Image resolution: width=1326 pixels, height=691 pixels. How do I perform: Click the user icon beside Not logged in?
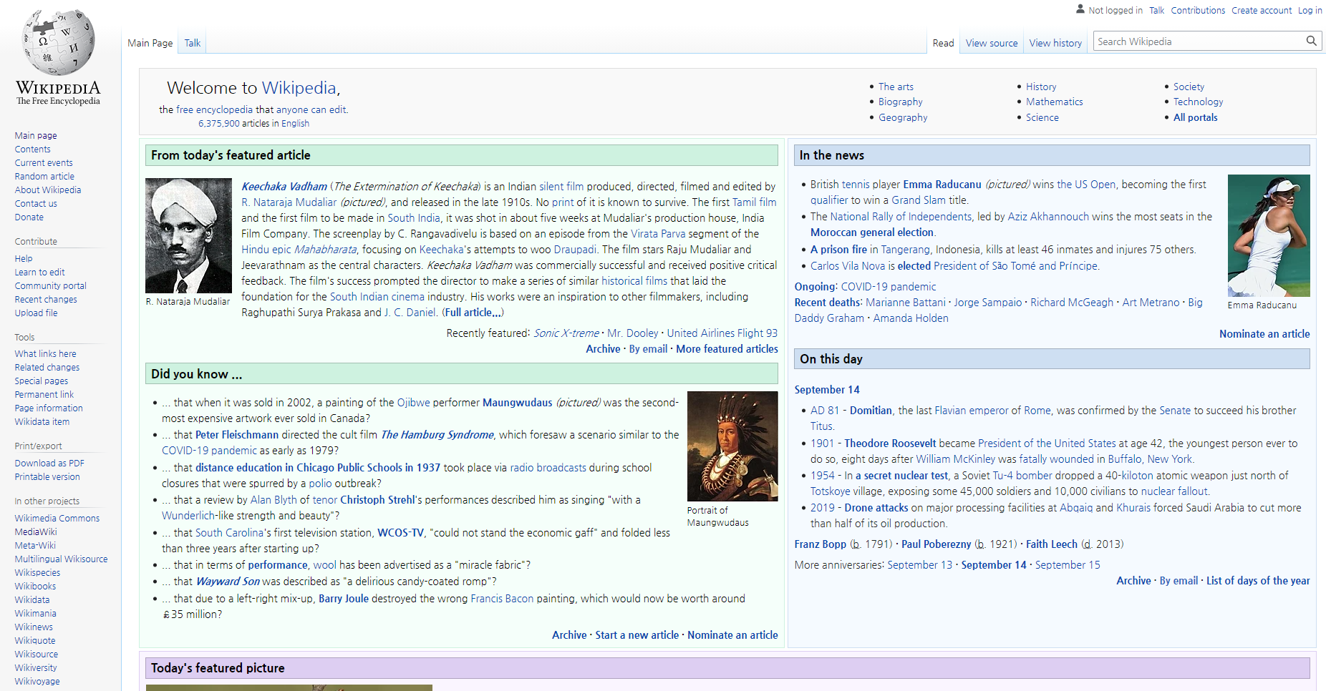coord(1080,9)
